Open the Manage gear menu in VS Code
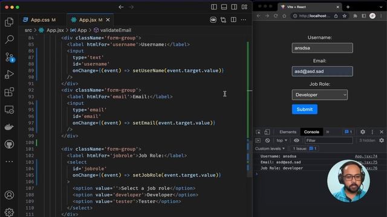387x217 pixels. click(9, 212)
